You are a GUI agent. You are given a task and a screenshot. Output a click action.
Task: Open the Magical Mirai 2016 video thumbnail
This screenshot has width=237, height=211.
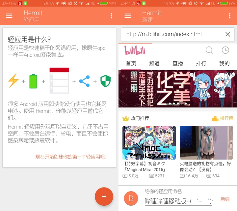[149, 143]
